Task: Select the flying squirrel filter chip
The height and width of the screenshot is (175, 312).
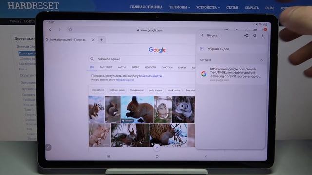Action: 137,90
